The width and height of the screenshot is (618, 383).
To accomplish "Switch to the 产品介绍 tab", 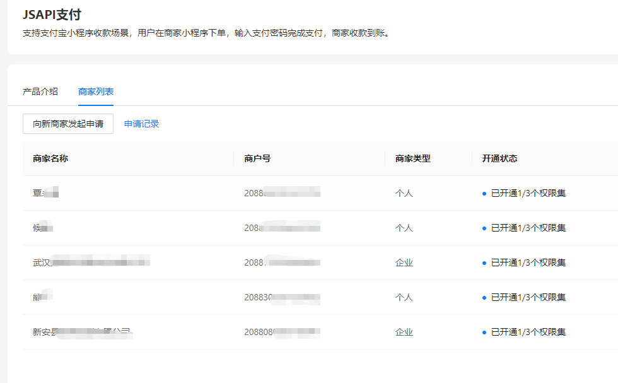I will pyautogui.click(x=40, y=91).
